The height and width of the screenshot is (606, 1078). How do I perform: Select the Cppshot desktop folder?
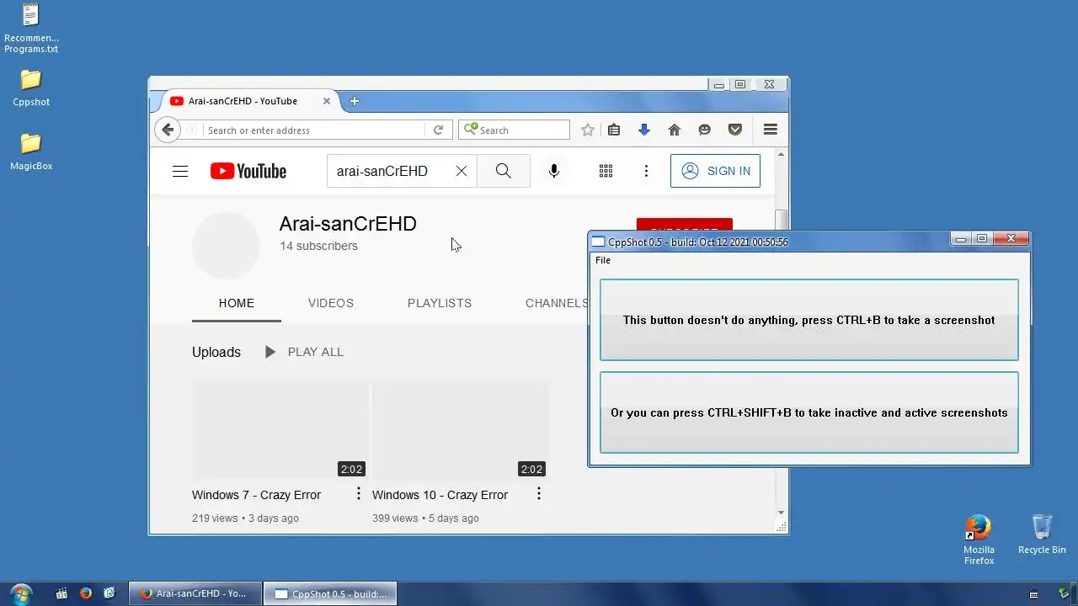(x=31, y=88)
